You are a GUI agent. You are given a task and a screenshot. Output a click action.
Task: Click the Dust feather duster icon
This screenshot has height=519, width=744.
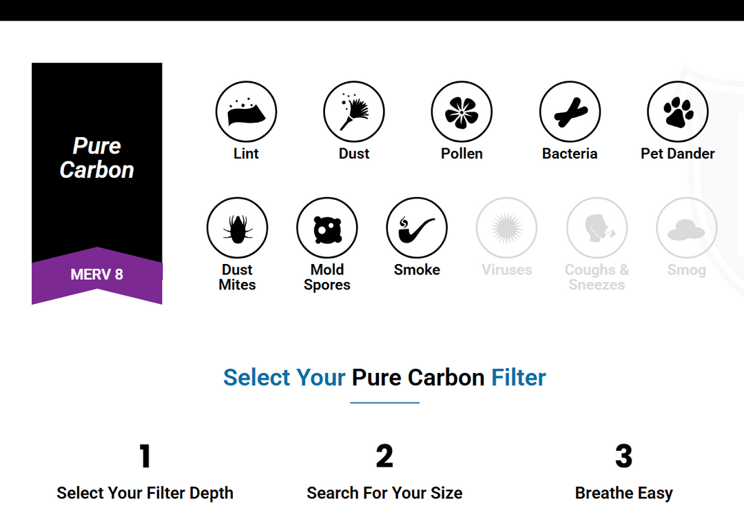354,112
